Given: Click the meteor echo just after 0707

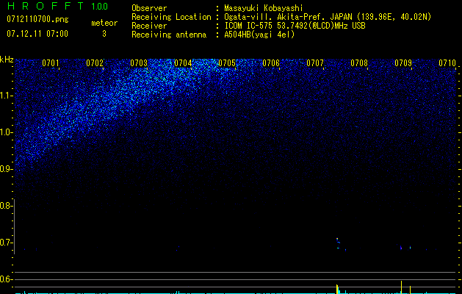Looking at the screenshot, I should [338, 243].
